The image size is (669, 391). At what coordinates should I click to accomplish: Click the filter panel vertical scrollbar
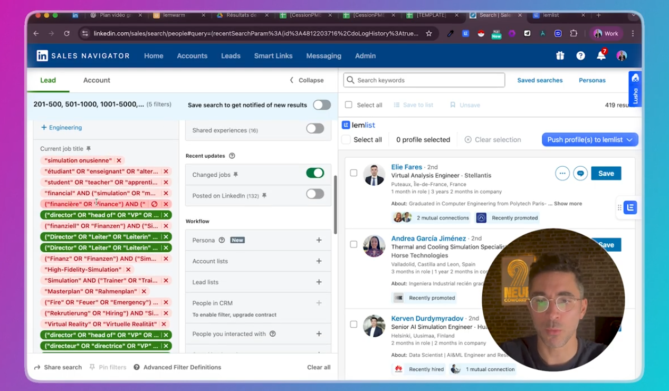pyautogui.click(x=335, y=205)
